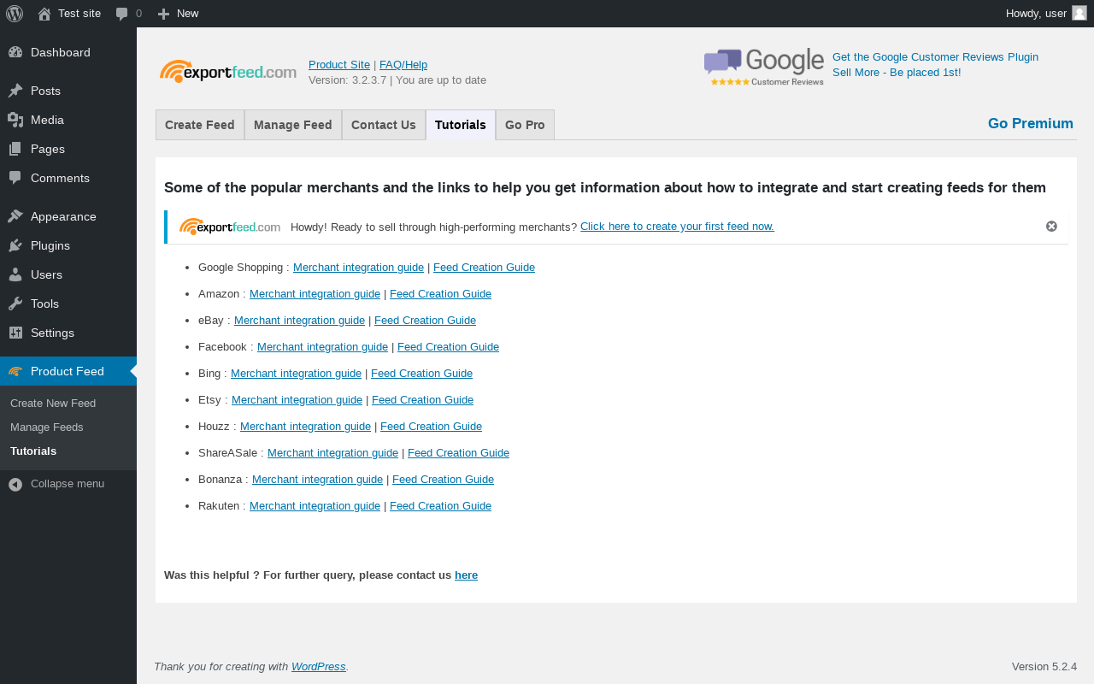Open Rakuten Merchant integration guide
Screen dimensions: 1094x684
[315, 505]
